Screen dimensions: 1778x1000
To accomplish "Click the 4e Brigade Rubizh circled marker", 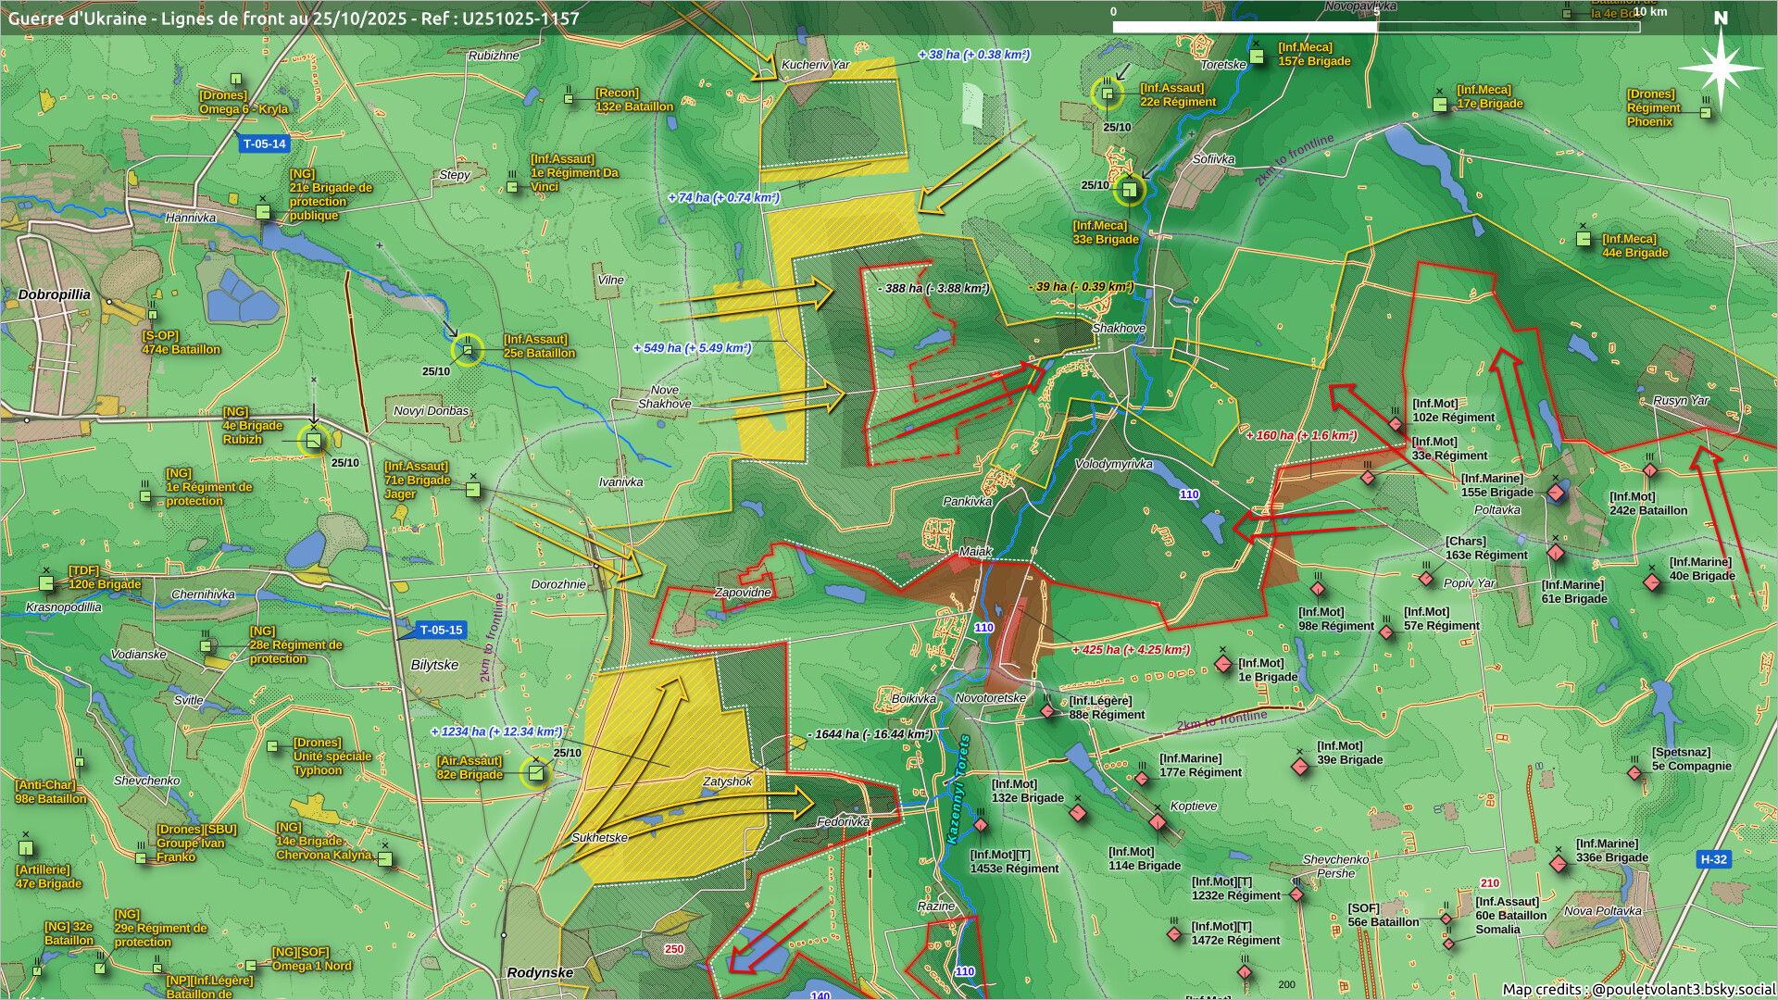I will pos(314,441).
